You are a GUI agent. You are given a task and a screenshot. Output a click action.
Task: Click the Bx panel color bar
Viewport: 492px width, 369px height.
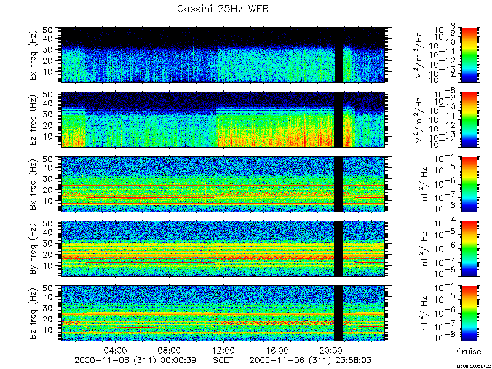pyautogui.click(x=469, y=184)
